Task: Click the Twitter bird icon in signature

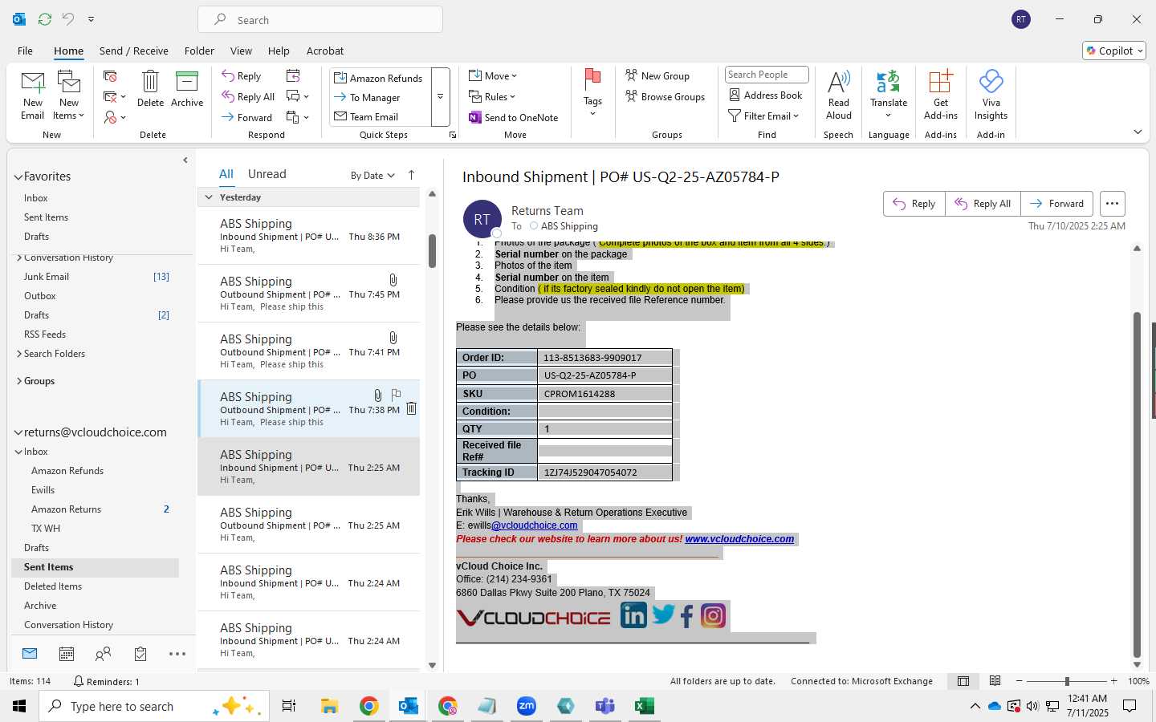Action: 663,615
